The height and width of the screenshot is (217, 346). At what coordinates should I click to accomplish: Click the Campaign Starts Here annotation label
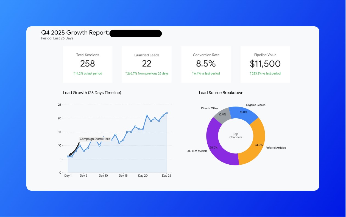pos(95,139)
